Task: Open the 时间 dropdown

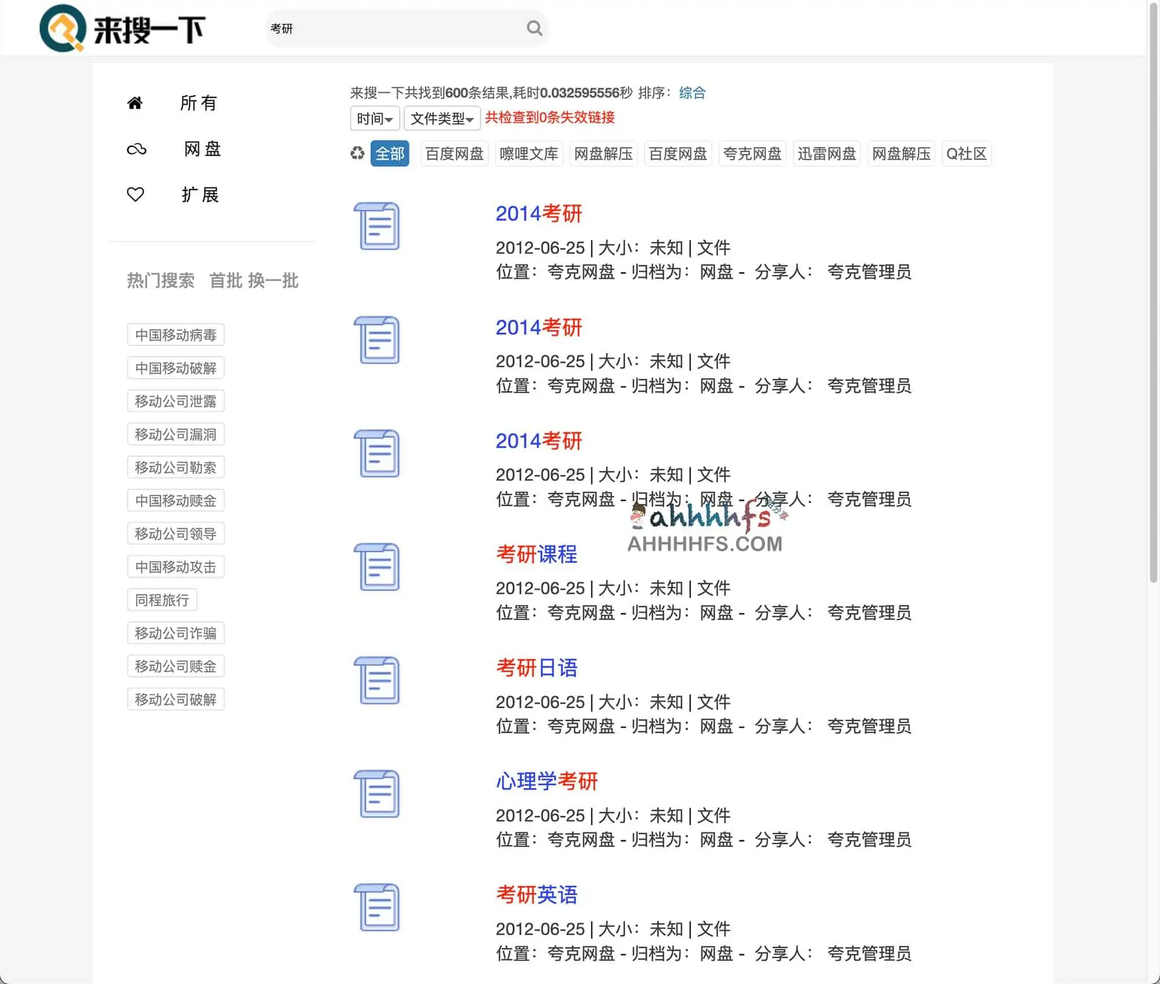Action: pos(374,118)
